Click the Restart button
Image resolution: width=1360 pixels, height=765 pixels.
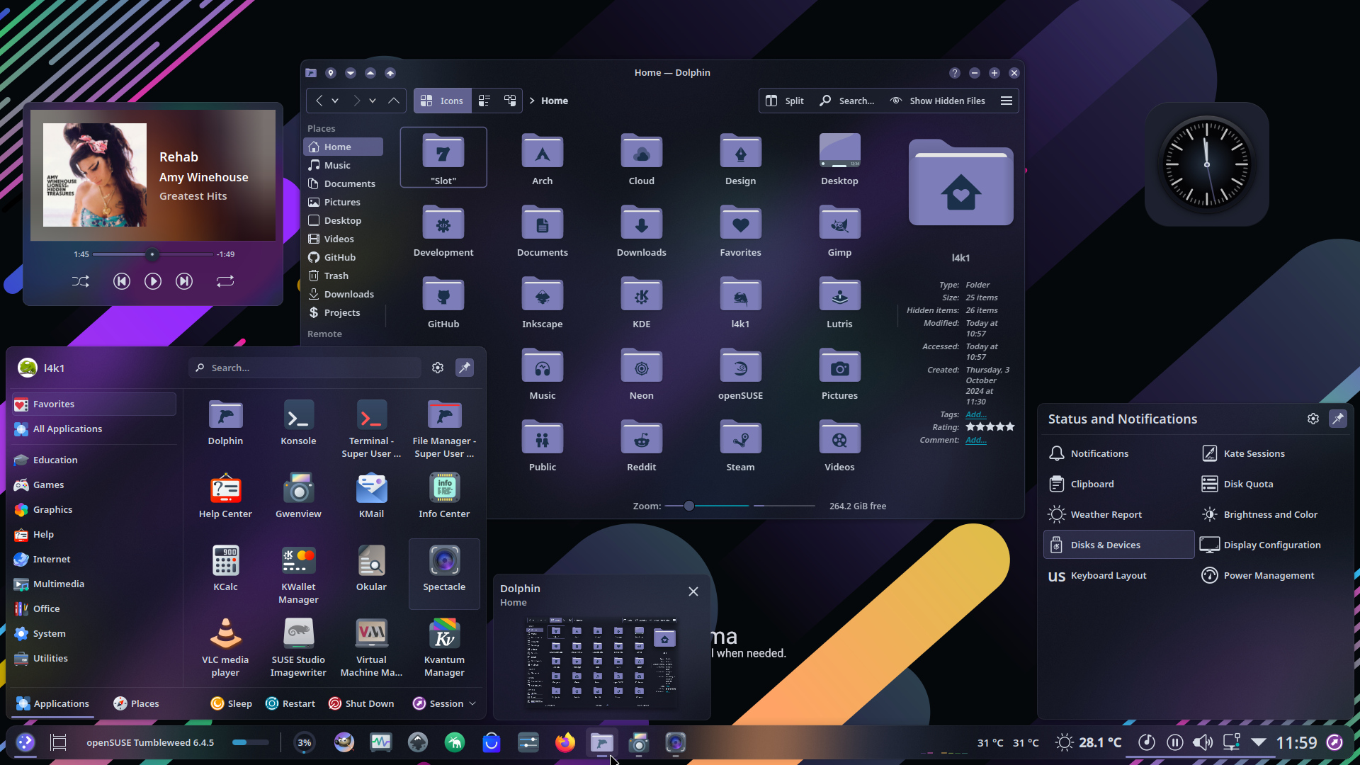click(x=290, y=703)
